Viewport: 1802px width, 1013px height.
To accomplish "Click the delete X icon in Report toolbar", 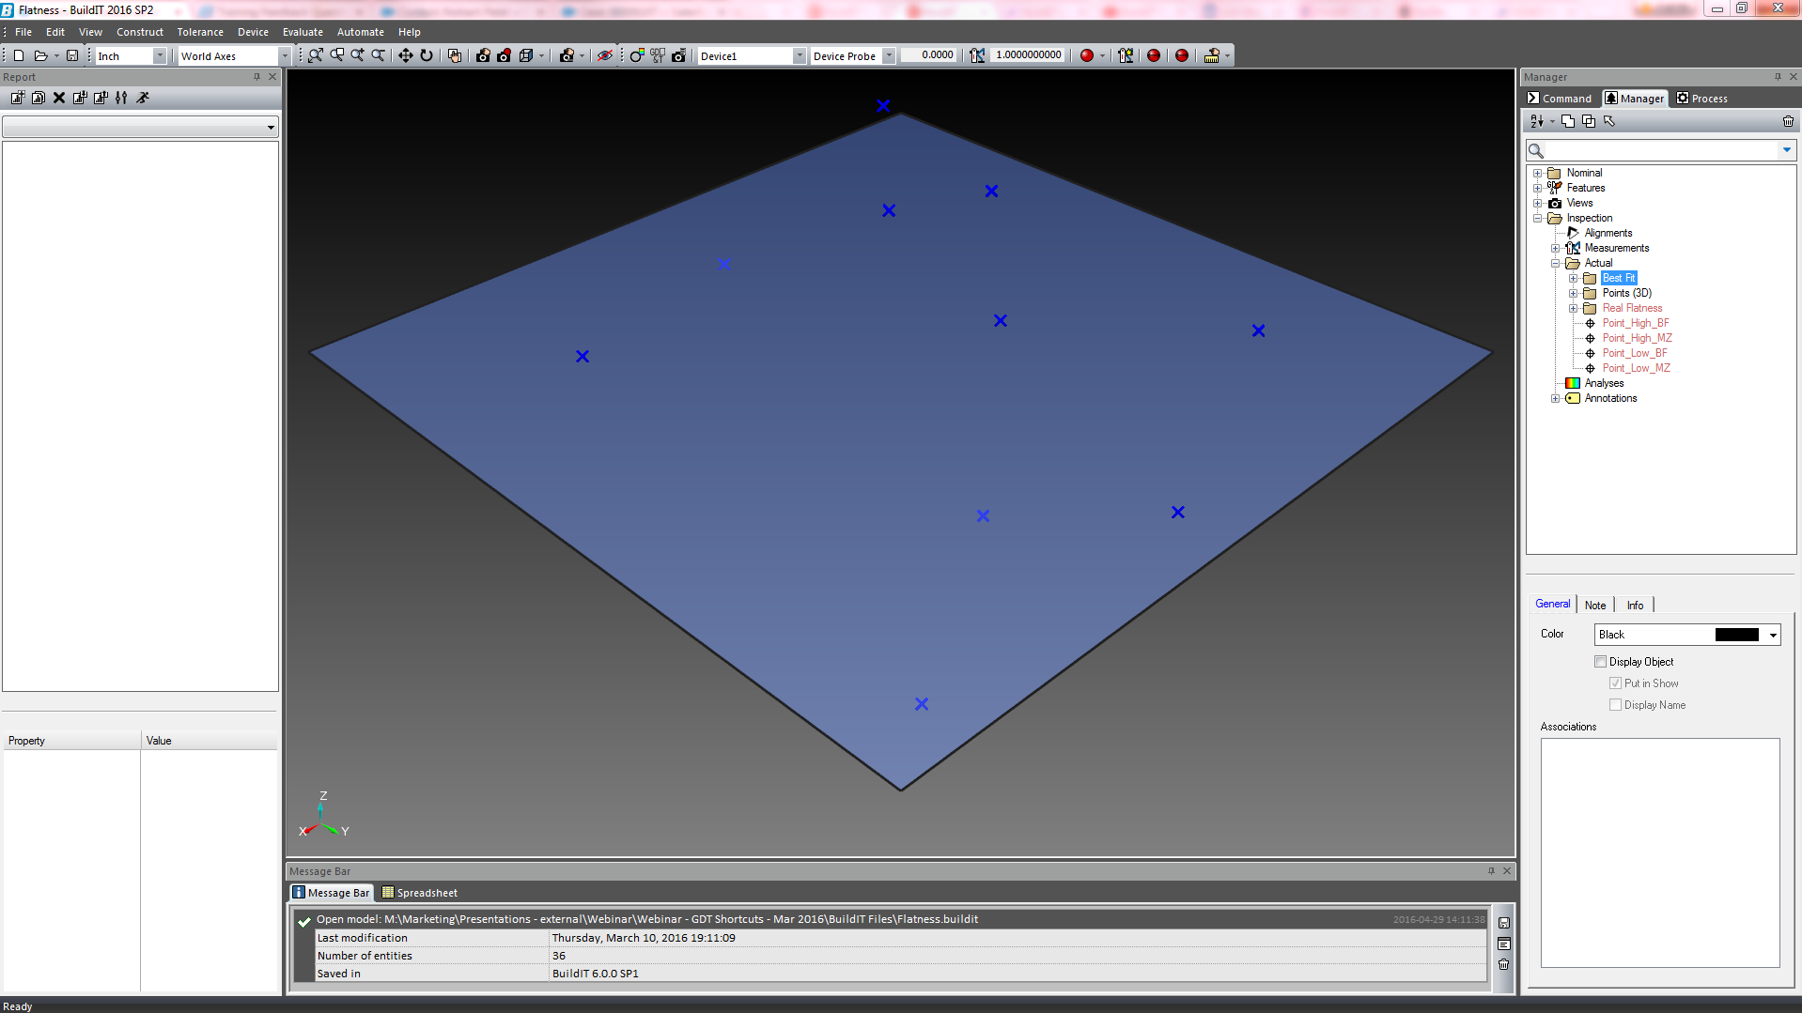I will click(59, 98).
